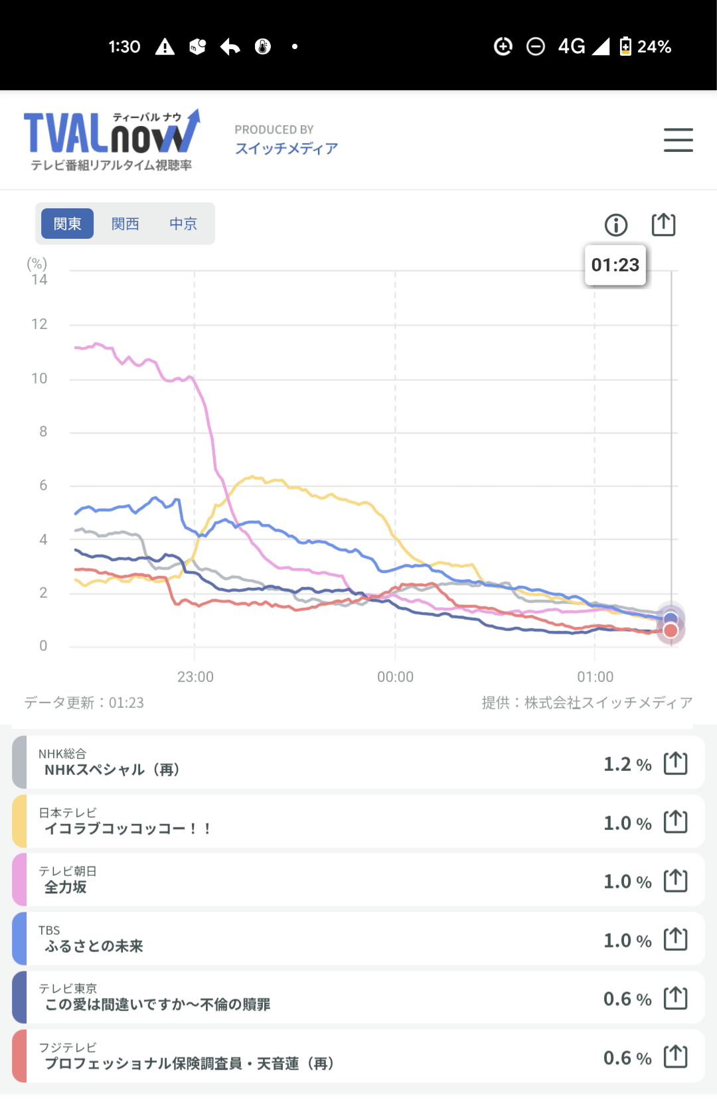Open the chart info icon
Image resolution: width=717 pixels, height=1110 pixels.
[x=616, y=225]
